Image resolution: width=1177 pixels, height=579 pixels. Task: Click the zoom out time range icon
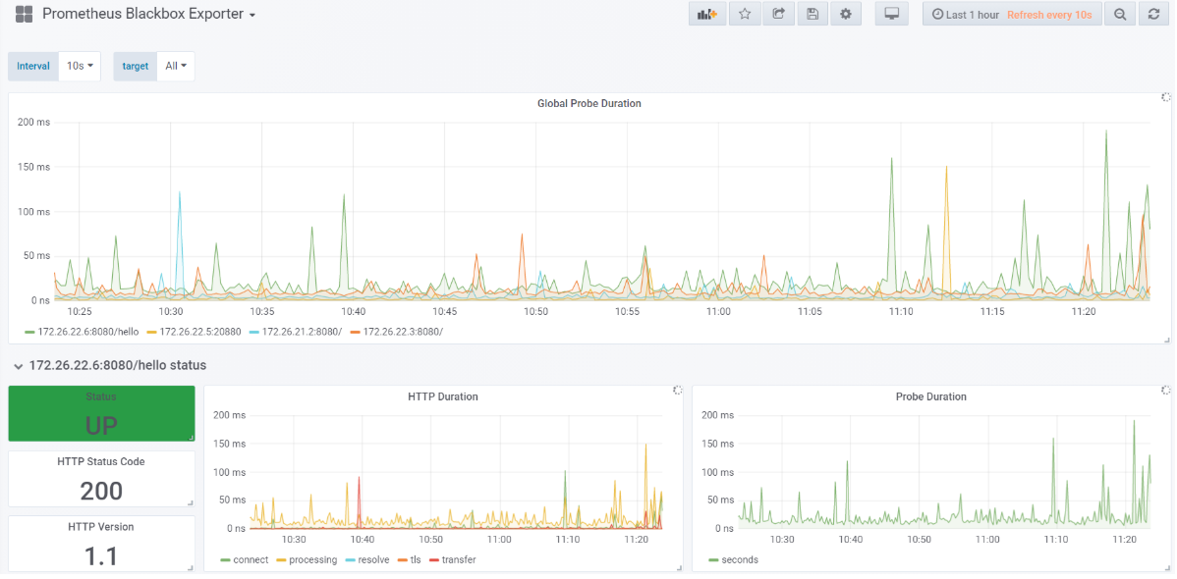click(x=1120, y=15)
